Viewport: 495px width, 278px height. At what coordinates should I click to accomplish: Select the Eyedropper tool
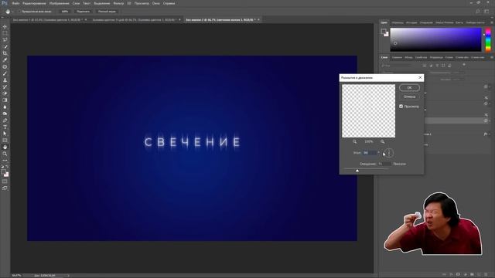click(x=5, y=60)
